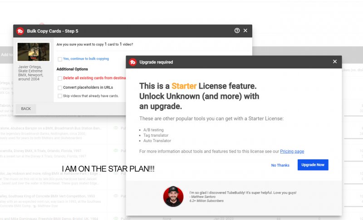Close the Bulk Copy Cards dialog

(x=245, y=31)
